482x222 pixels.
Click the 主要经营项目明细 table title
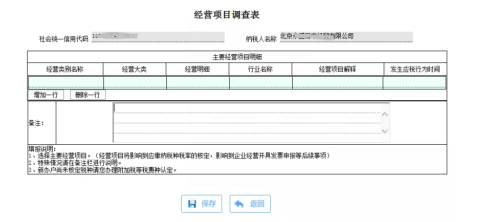[237, 57]
